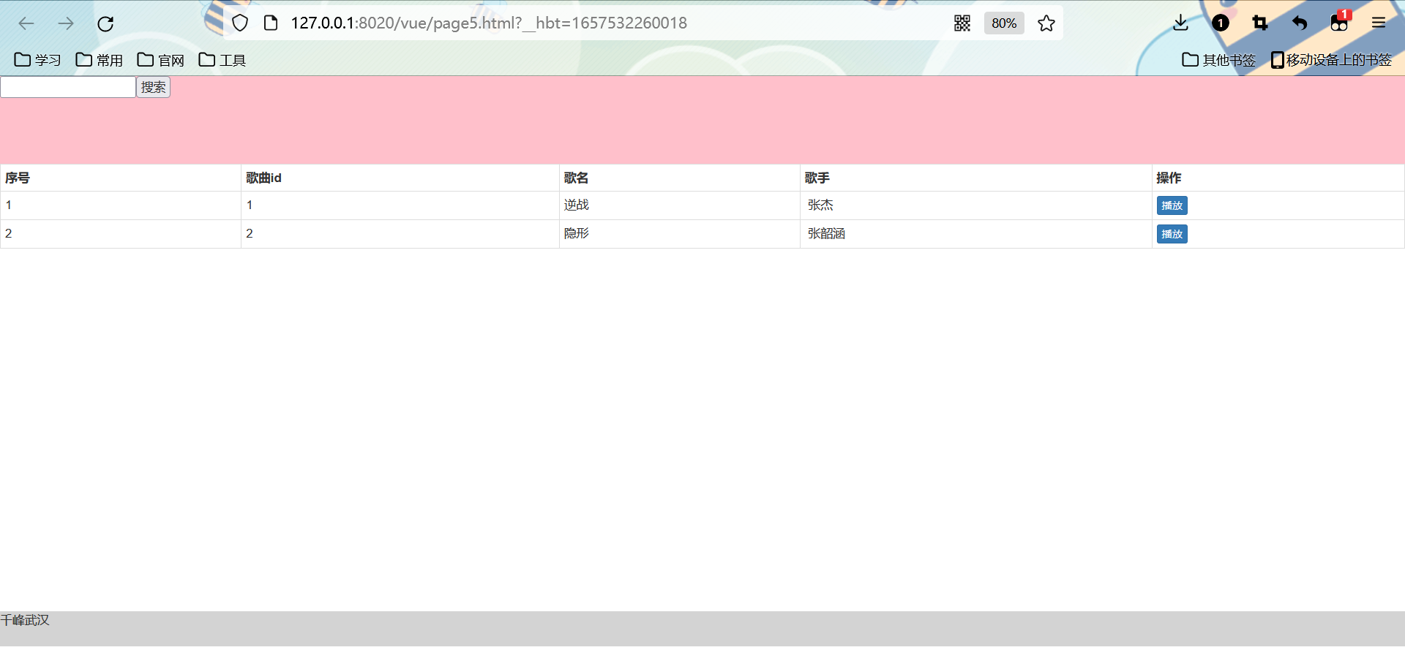
Task: Focus the song search input field
Action: pyautogui.click(x=68, y=87)
